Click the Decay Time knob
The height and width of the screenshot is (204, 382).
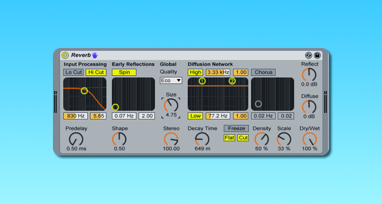point(202,139)
